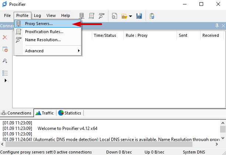226x155 pixels.
Task: Maximize the Proxifier window
Action: (201, 4)
